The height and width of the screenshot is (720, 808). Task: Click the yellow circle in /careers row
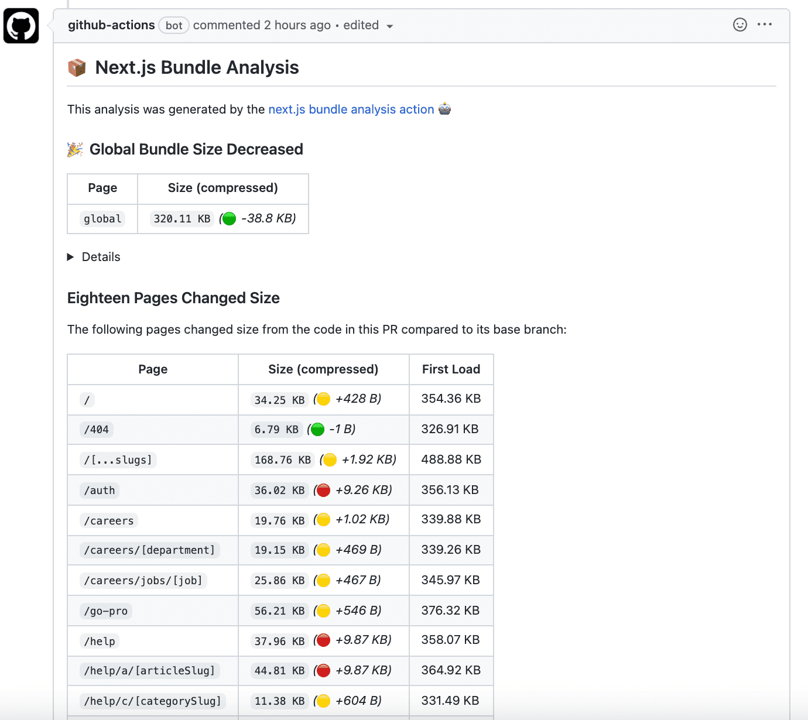tap(323, 520)
